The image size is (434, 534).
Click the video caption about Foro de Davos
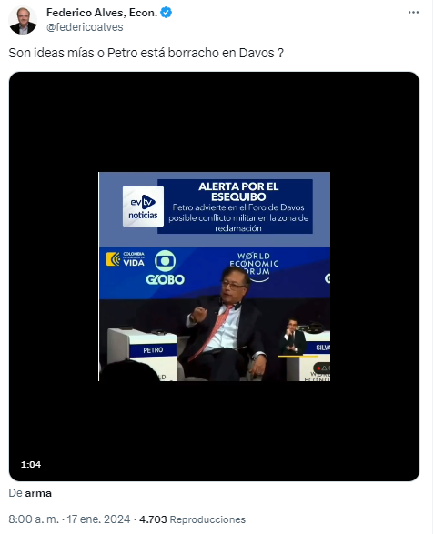[238, 217]
